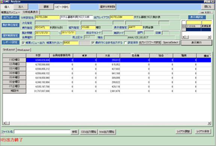Click the SpecialSelect button
The image size is (216, 146).
(171, 43)
